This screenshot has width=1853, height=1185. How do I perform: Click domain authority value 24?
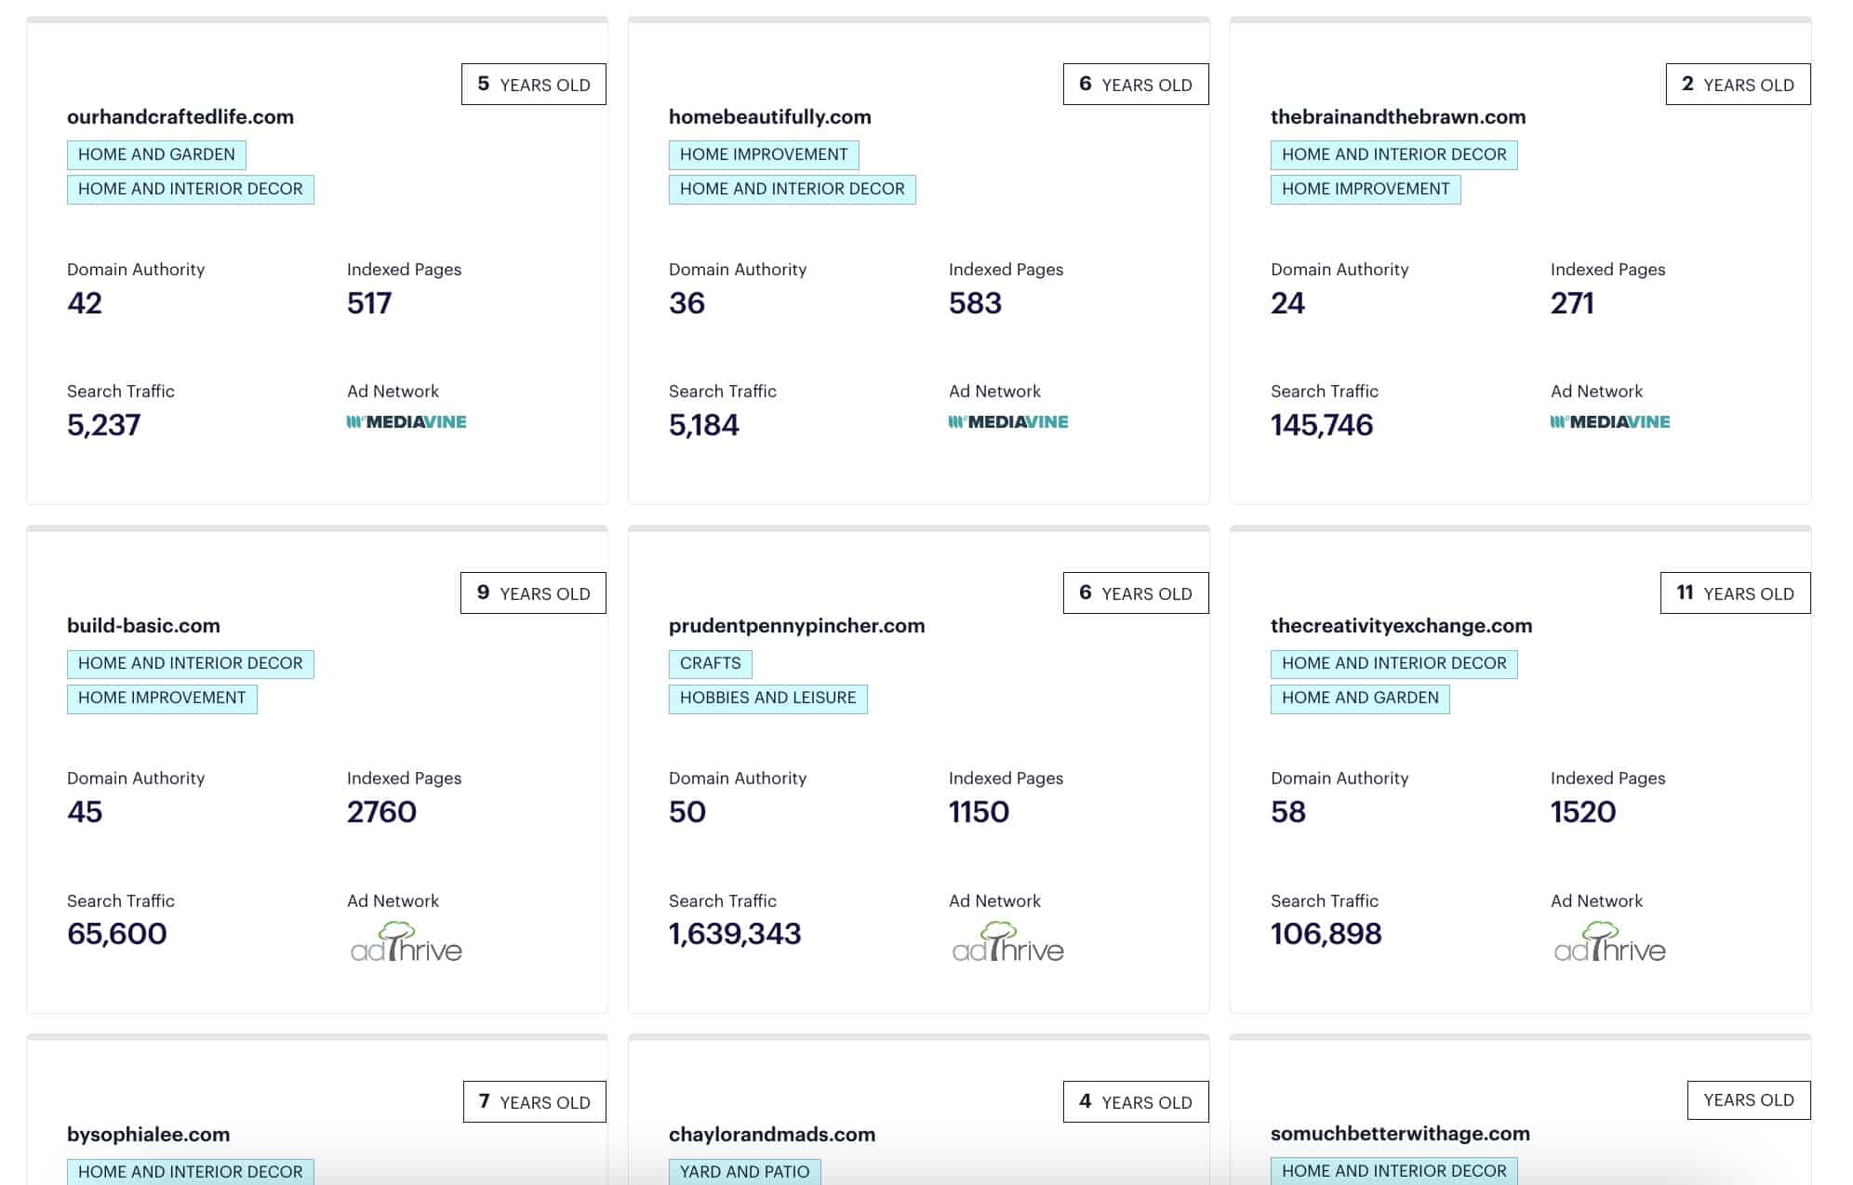point(1288,303)
